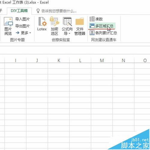Click 导入图片 to import pictures

tap(22, 19)
